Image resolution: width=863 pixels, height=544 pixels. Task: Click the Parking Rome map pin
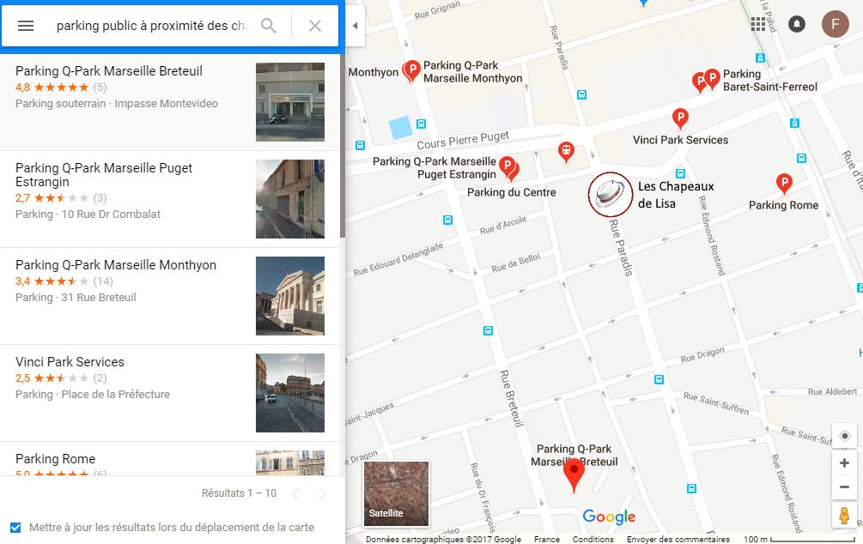[x=784, y=184]
